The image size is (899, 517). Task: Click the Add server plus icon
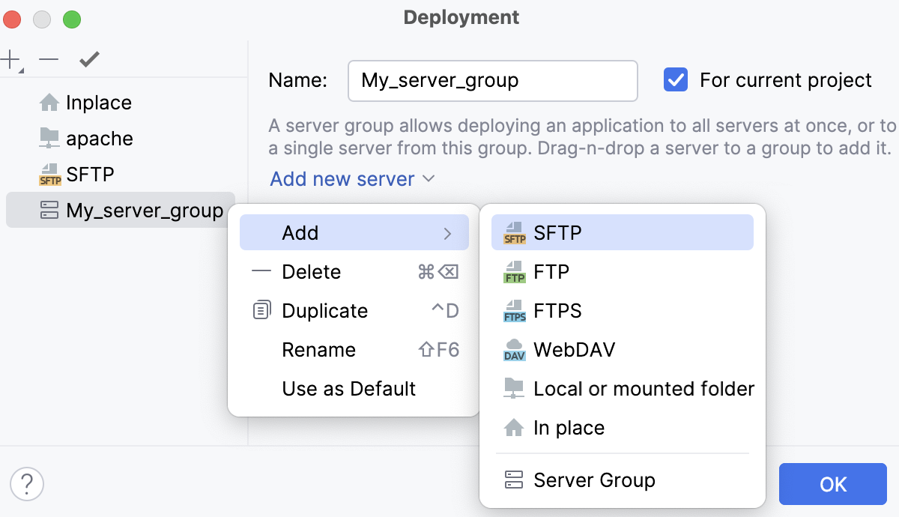tap(10, 57)
